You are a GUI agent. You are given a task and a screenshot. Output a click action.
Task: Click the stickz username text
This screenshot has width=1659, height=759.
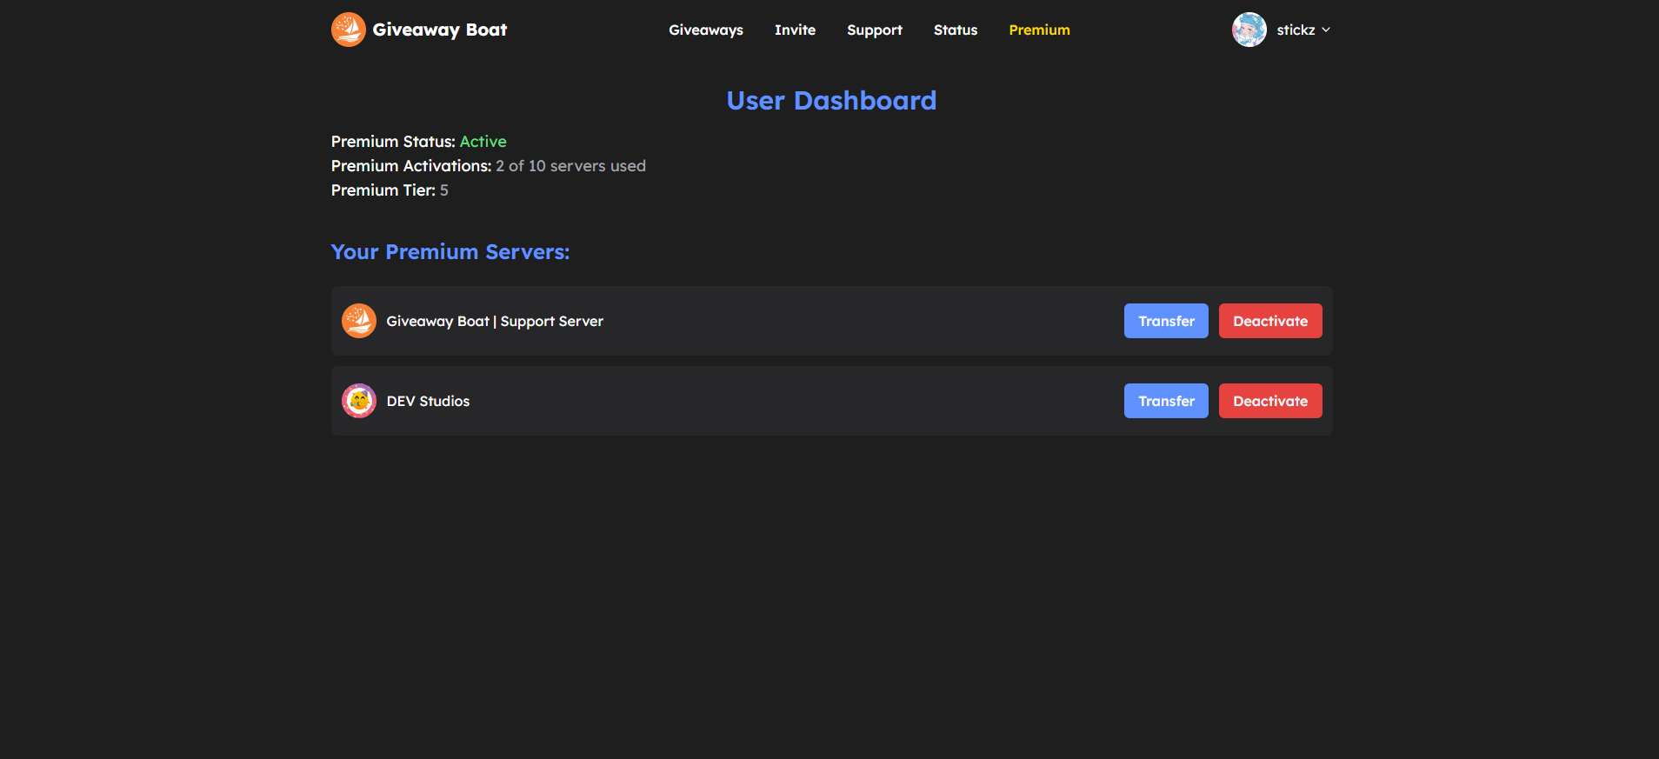(x=1296, y=30)
